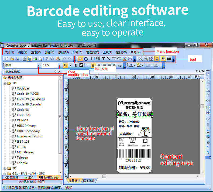Click the Save diskette icon
213x192 pixels.
(18, 59)
